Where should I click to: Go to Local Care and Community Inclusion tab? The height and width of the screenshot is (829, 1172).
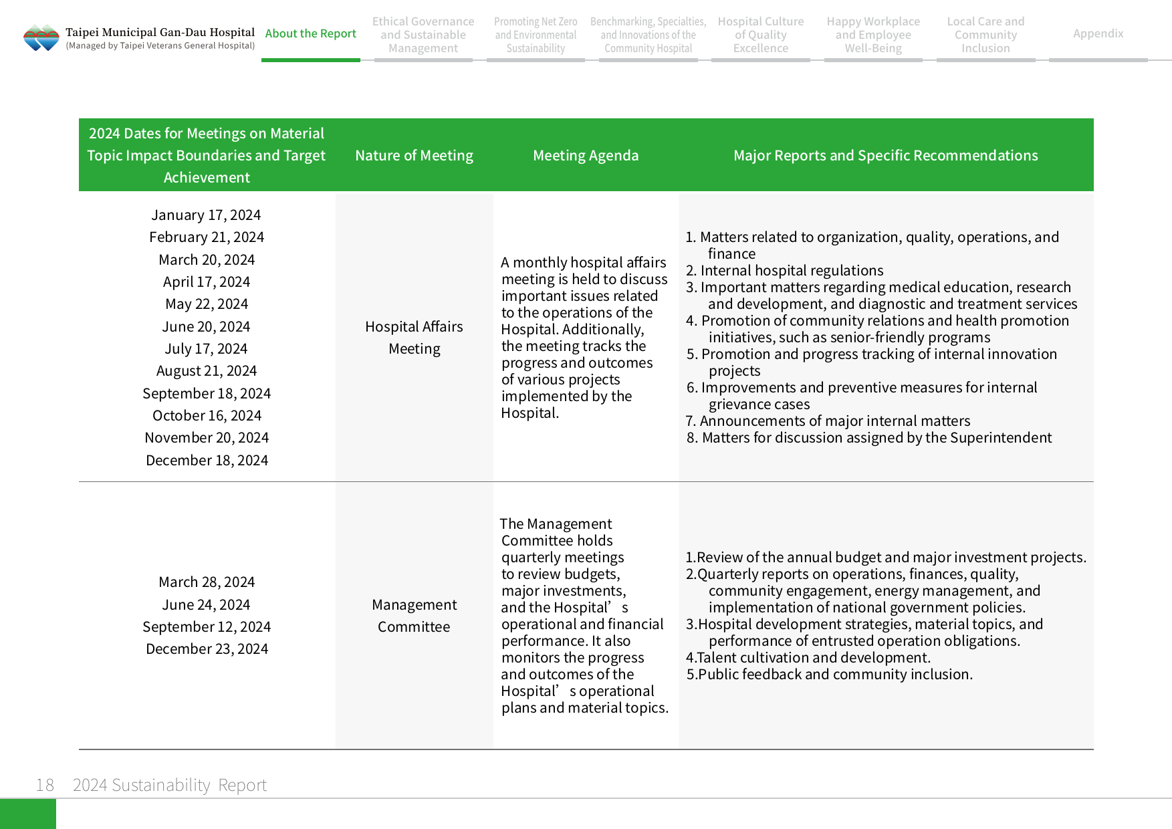(985, 35)
